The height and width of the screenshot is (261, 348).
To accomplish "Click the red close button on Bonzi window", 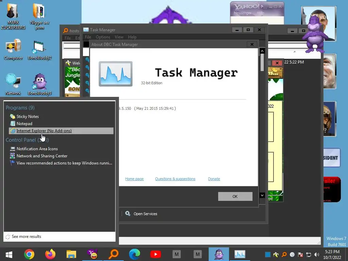I will (x=277, y=63).
